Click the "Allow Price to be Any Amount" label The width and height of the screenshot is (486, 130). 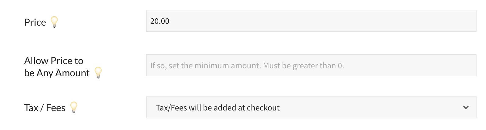(x=57, y=67)
